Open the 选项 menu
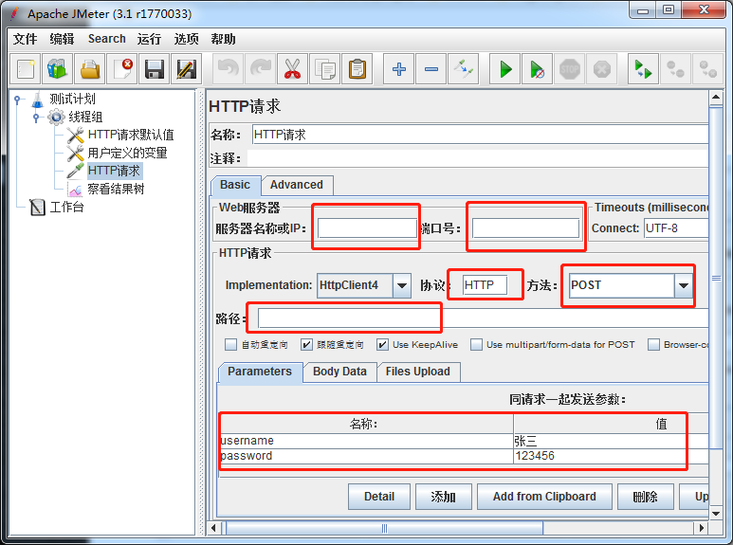The image size is (733, 545). pyautogui.click(x=187, y=39)
